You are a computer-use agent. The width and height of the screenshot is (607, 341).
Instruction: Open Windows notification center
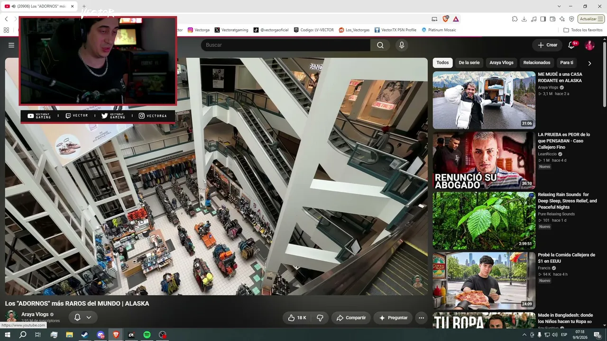coord(597,335)
